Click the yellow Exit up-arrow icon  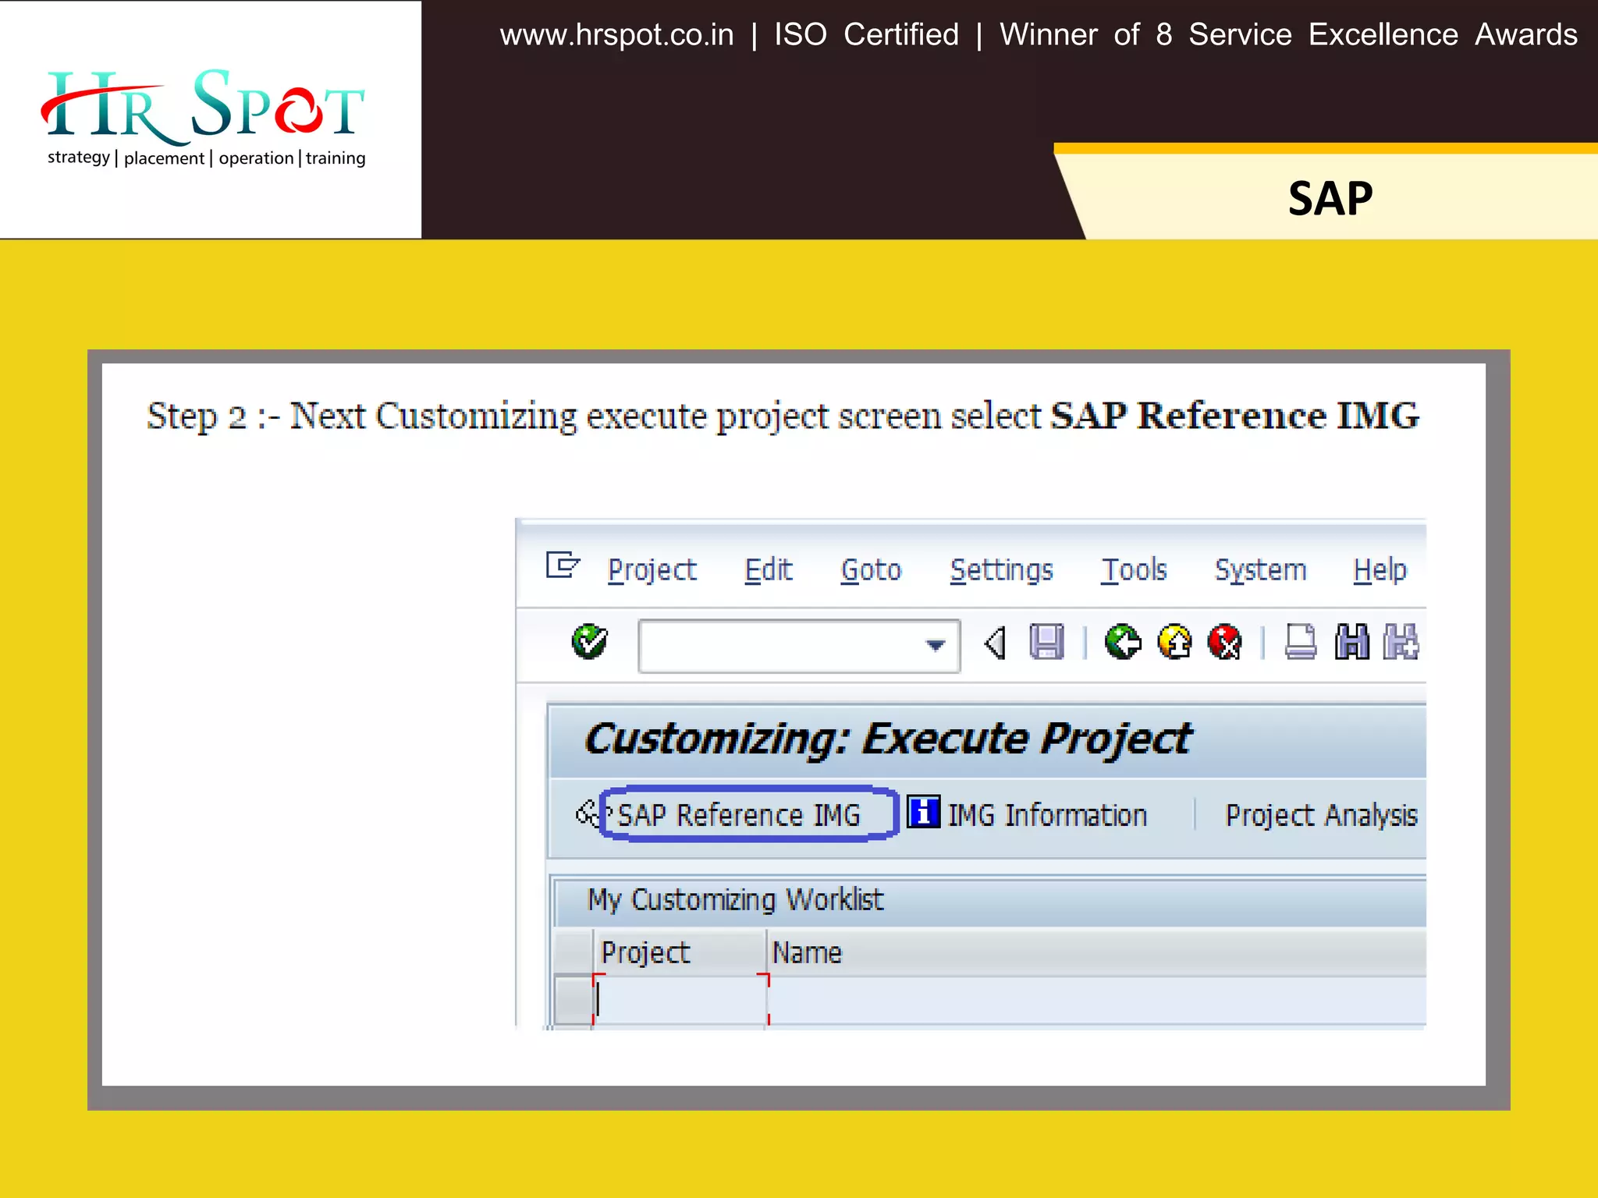tap(1174, 643)
